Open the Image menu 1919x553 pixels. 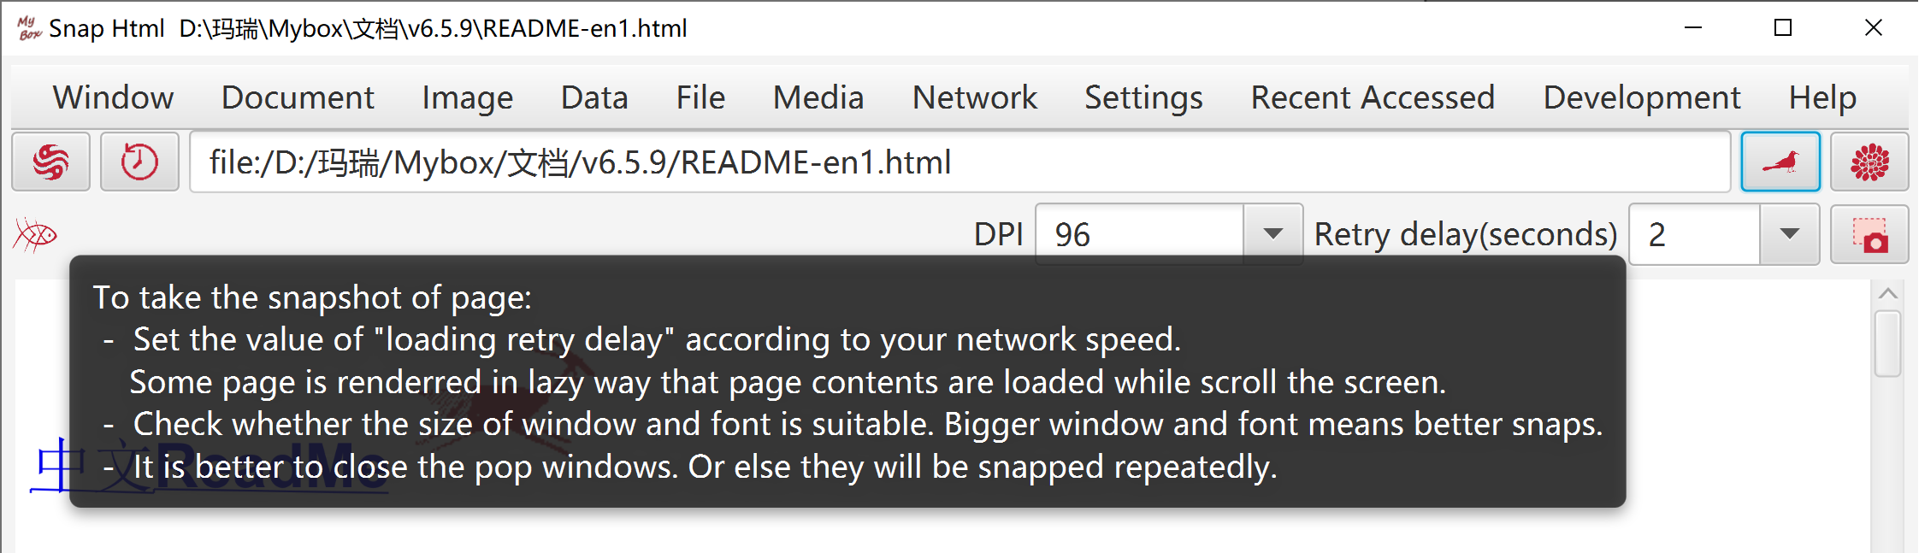tap(467, 97)
